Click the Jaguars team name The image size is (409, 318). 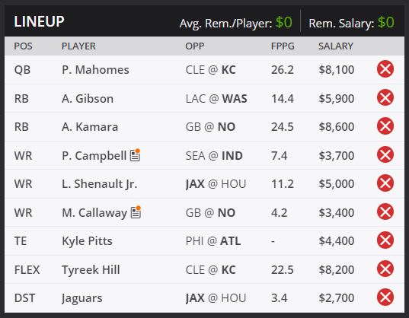tap(82, 298)
